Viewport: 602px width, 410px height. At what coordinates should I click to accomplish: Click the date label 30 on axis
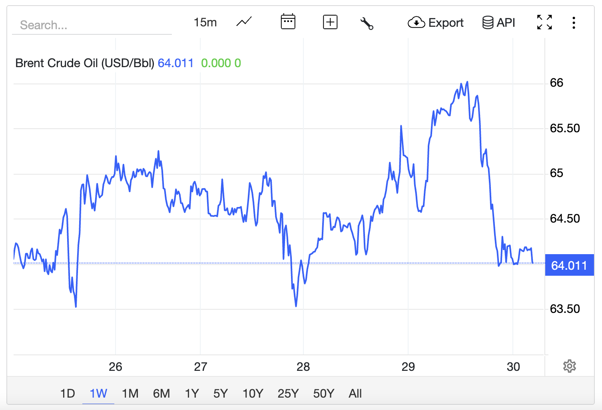tap(513, 367)
